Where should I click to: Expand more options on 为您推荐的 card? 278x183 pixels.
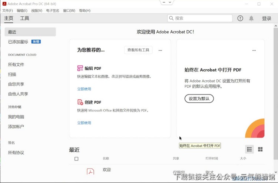(x=160, y=50)
